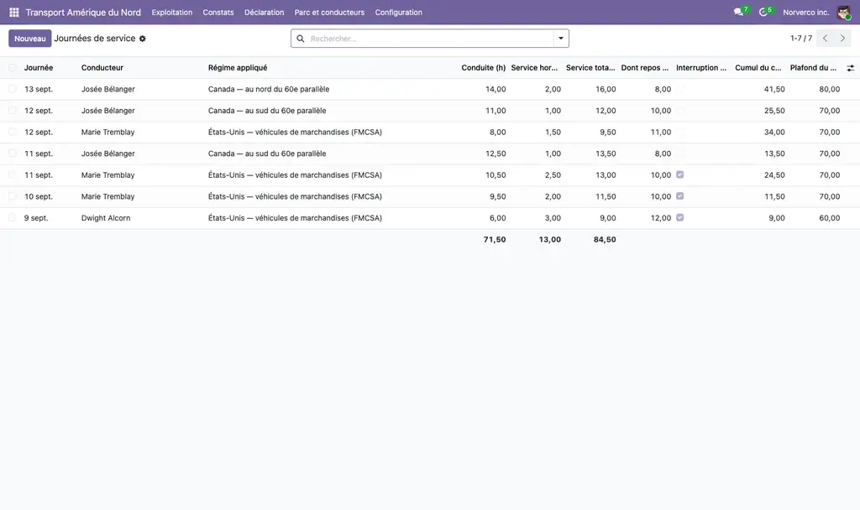Click the 9 sept. date cell
This screenshot has height=510, width=860.
click(x=36, y=218)
